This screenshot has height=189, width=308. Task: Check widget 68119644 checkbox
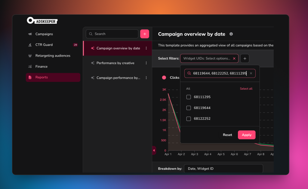189,108
